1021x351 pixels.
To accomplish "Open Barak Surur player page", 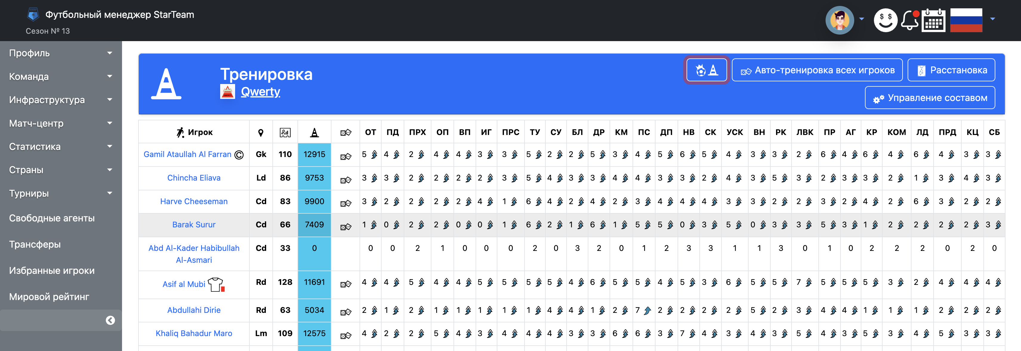I will [x=194, y=224].
